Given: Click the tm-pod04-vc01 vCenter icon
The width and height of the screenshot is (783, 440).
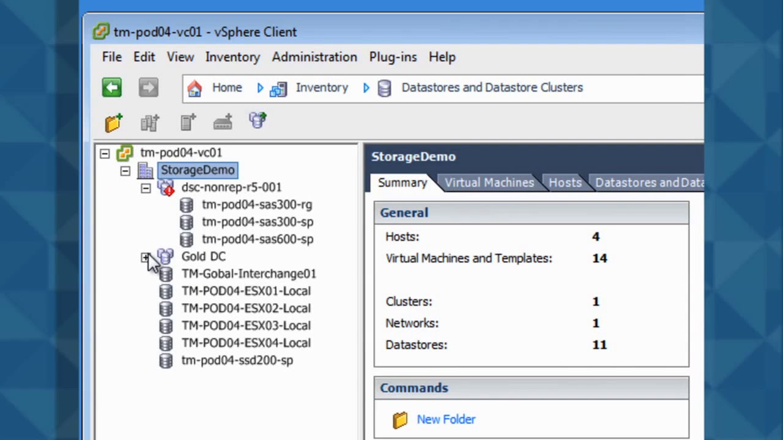Looking at the screenshot, I should coord(125,153).
